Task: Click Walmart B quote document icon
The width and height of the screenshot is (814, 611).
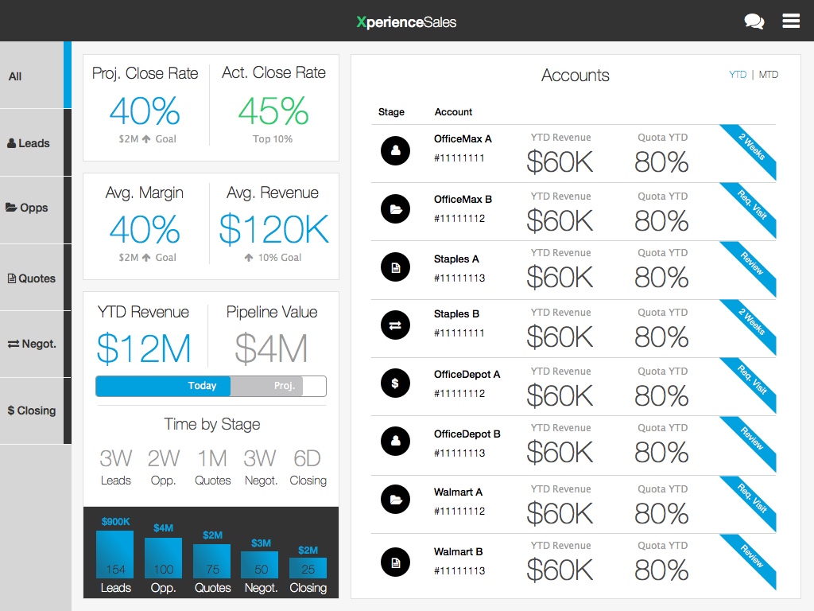Action: click(x=396, y=562)
